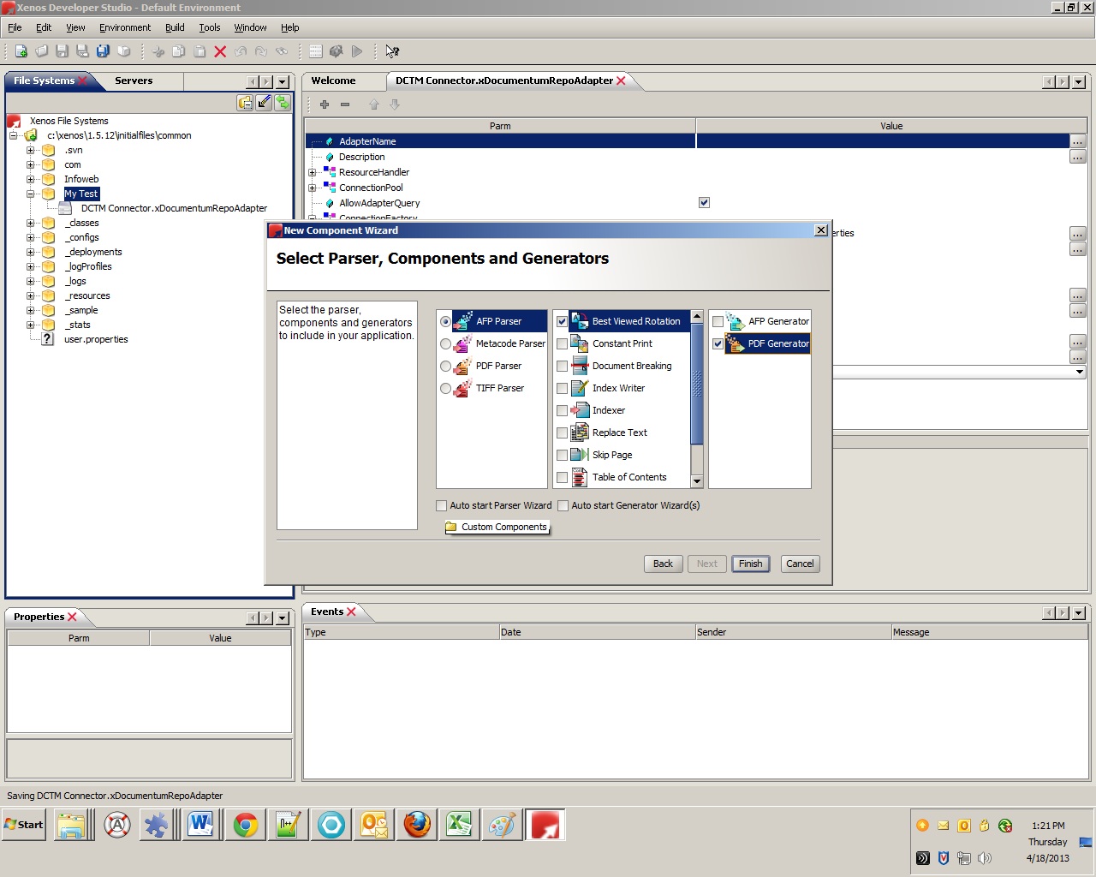1096x877 pixels.
Task: Click the Back button in the wizard
Action: pyautogui.click(x=663, y=564)
